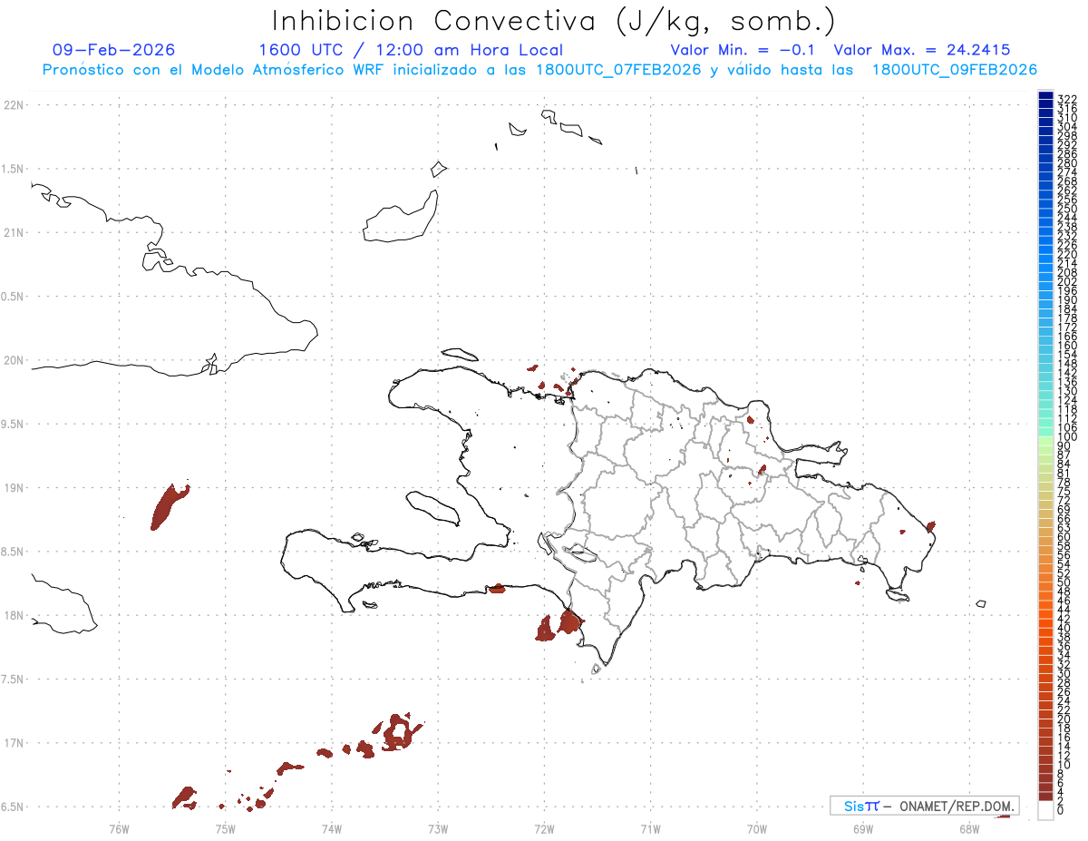Click the brown patch at the Dominican Republic's eastern tip
The width and height of the screenshot is (1088, 841).
pos(930,526)
